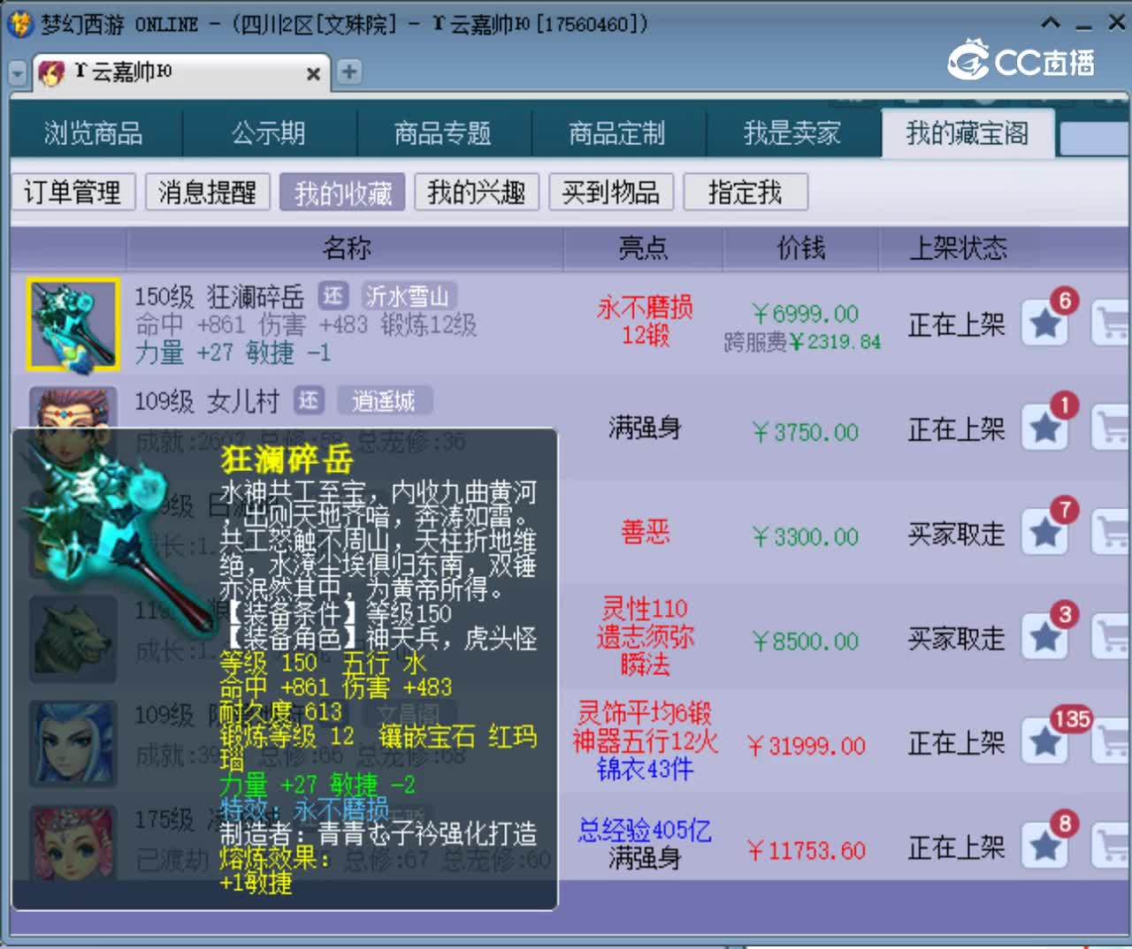Go to the 商品定制 tab

[617, 133]
